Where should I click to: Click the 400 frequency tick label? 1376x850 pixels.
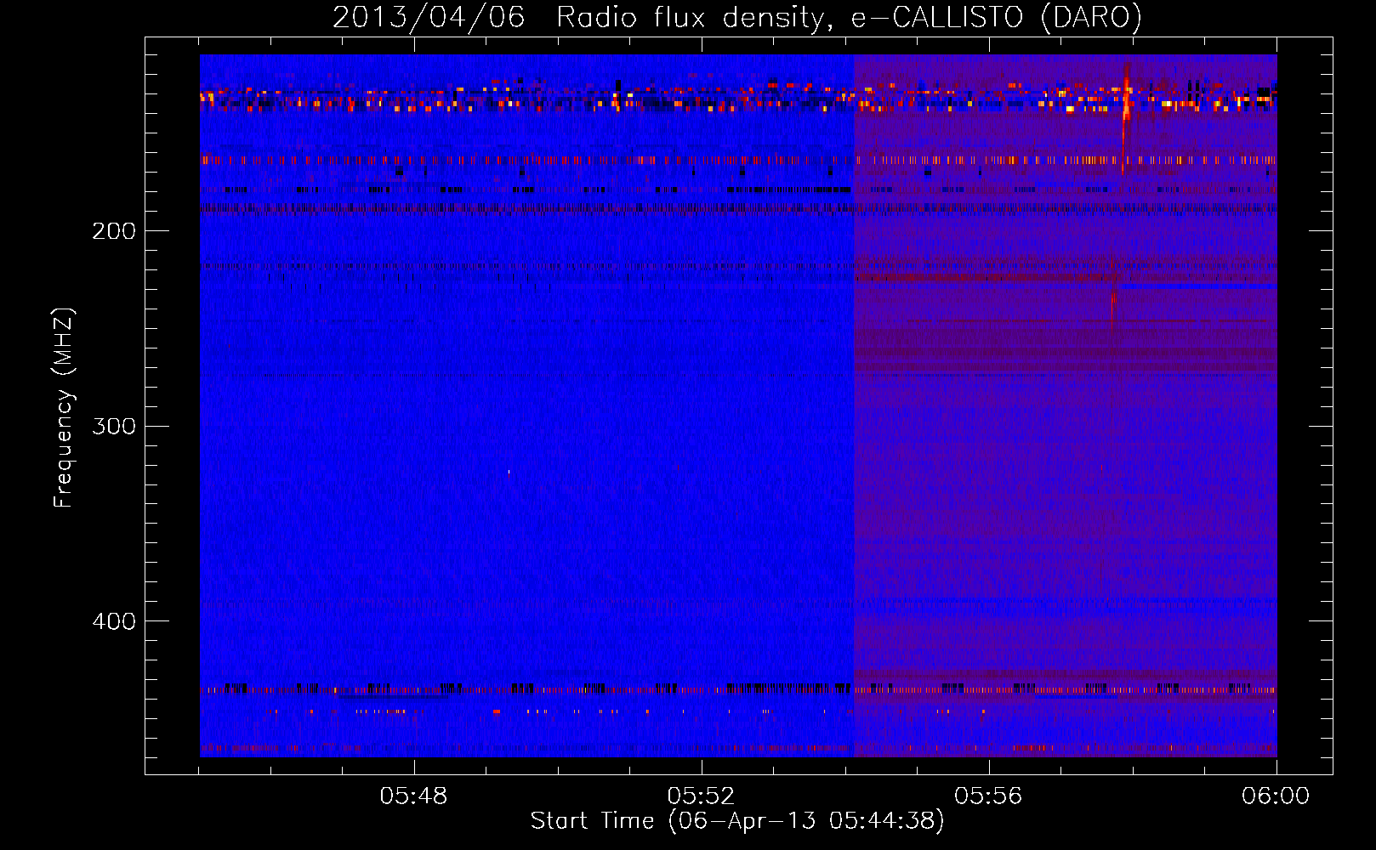(114, 621)
